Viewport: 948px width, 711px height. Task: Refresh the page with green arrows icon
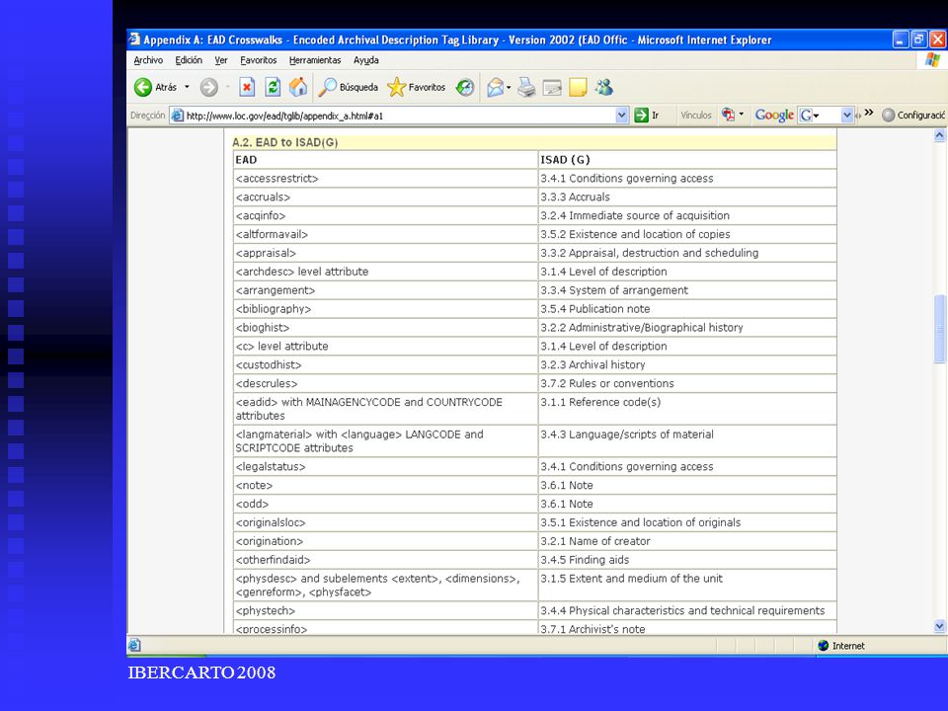[x=273, y=88]
